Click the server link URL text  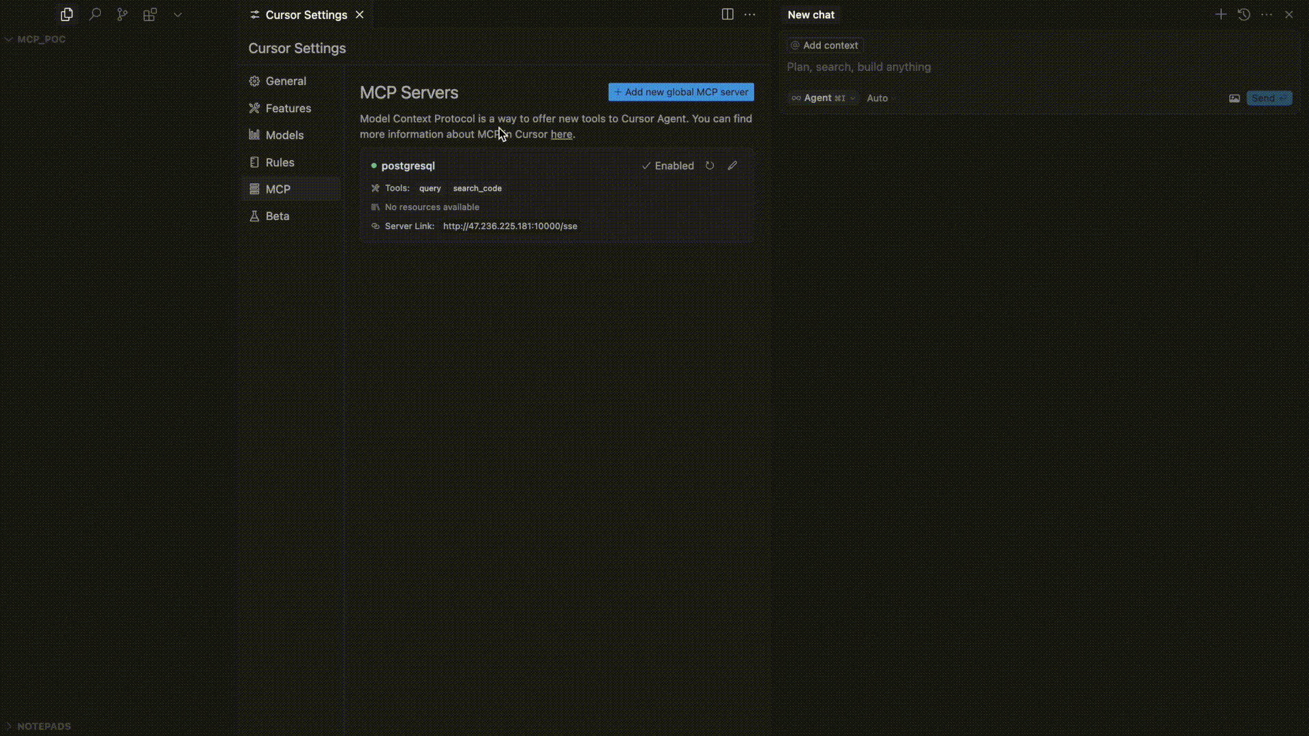[x=510, y=226]
